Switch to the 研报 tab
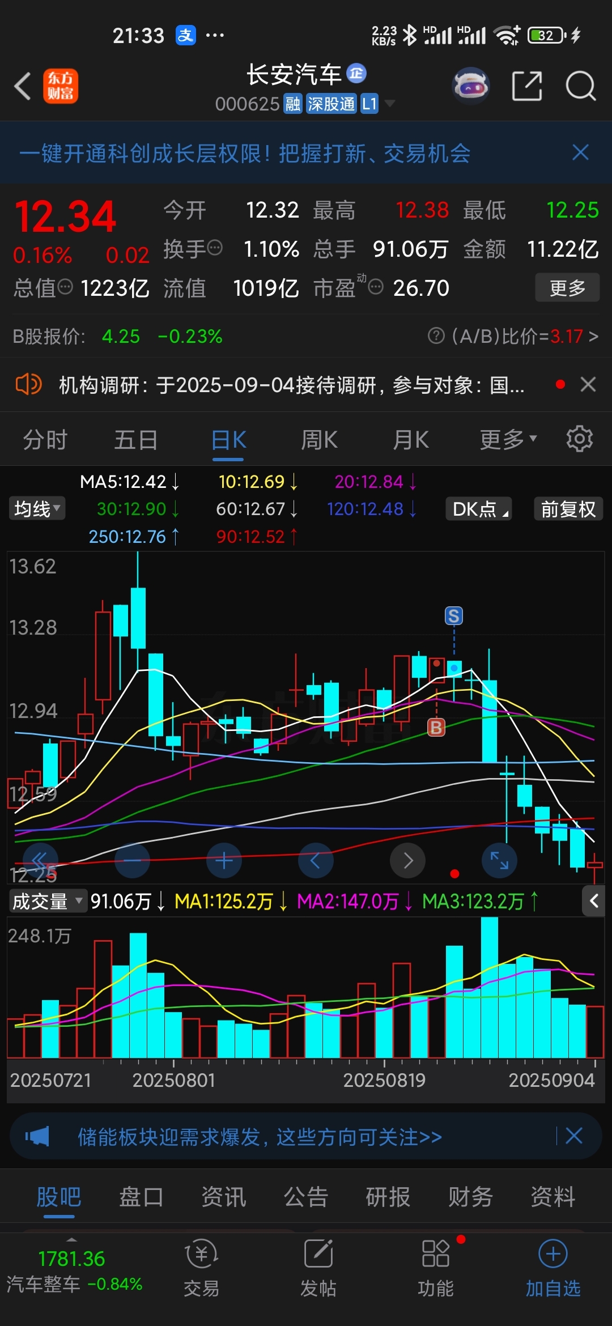This screenshot has height=1326, width=612. (x=388, y=1197)
